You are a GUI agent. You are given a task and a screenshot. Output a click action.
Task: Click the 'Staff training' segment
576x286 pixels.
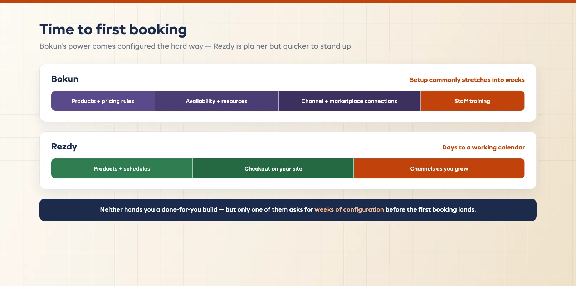point(472,101)
